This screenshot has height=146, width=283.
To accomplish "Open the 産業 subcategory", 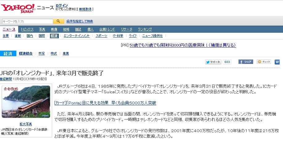I will [66, 53].
